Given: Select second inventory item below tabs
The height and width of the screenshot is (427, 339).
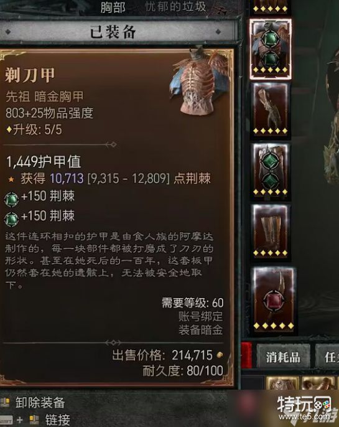Looking at the screenshot, I should tap(318, 383).
